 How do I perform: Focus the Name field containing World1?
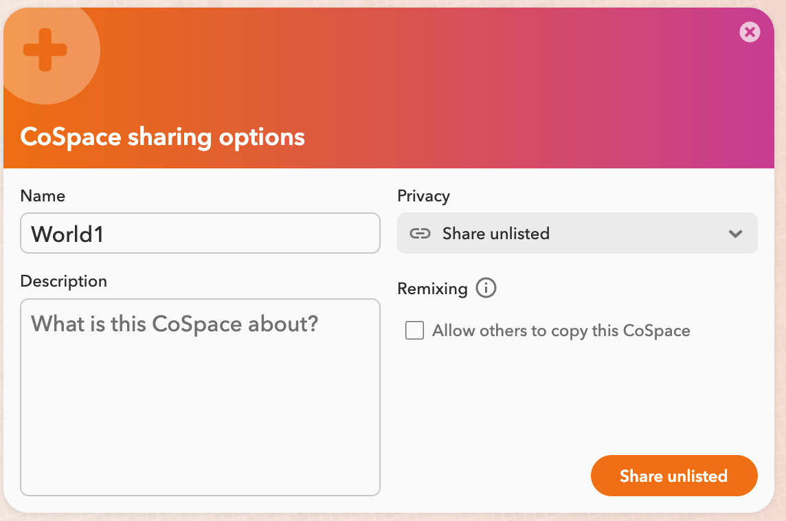200,233
